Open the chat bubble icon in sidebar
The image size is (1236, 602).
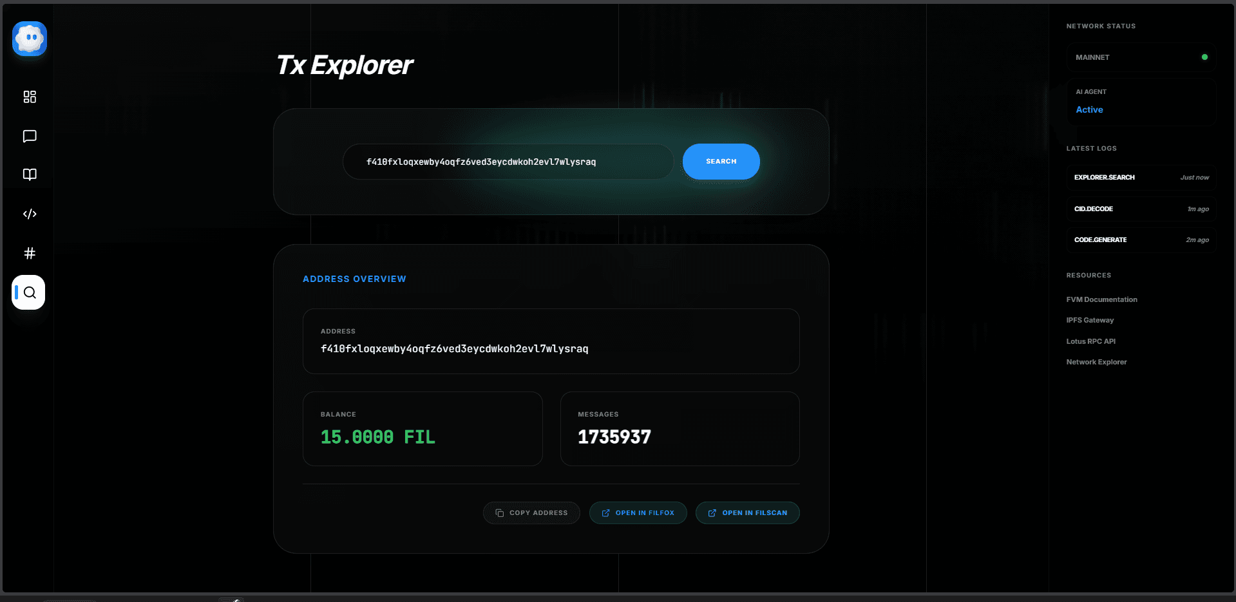pos(30,136)
